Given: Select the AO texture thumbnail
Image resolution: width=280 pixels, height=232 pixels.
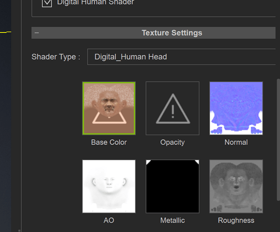Looking at the screenshot, I should (109, 186).
